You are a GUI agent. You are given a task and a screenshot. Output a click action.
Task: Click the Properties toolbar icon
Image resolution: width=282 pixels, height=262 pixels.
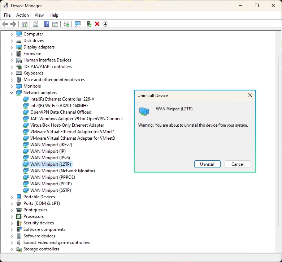36,24
